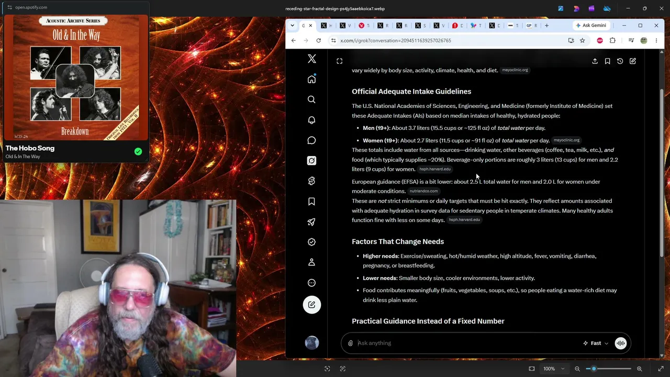670x377 pixels.
Task: Open the Clipchamp icon in viewer title bar
Action: [x=591, y=8]
